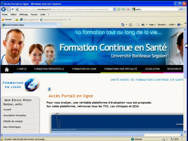Open LÉGISLATION navigation item
Viewport: 188px width, 141px height.
click(152, 69)
